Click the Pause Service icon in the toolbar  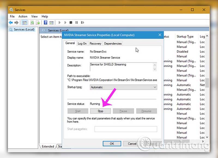[x=77, y=22]
